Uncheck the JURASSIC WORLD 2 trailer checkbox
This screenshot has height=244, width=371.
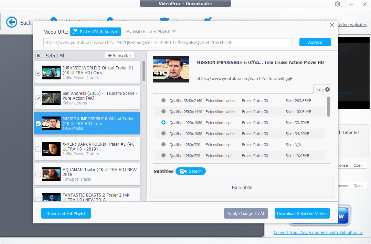point(38,73)
